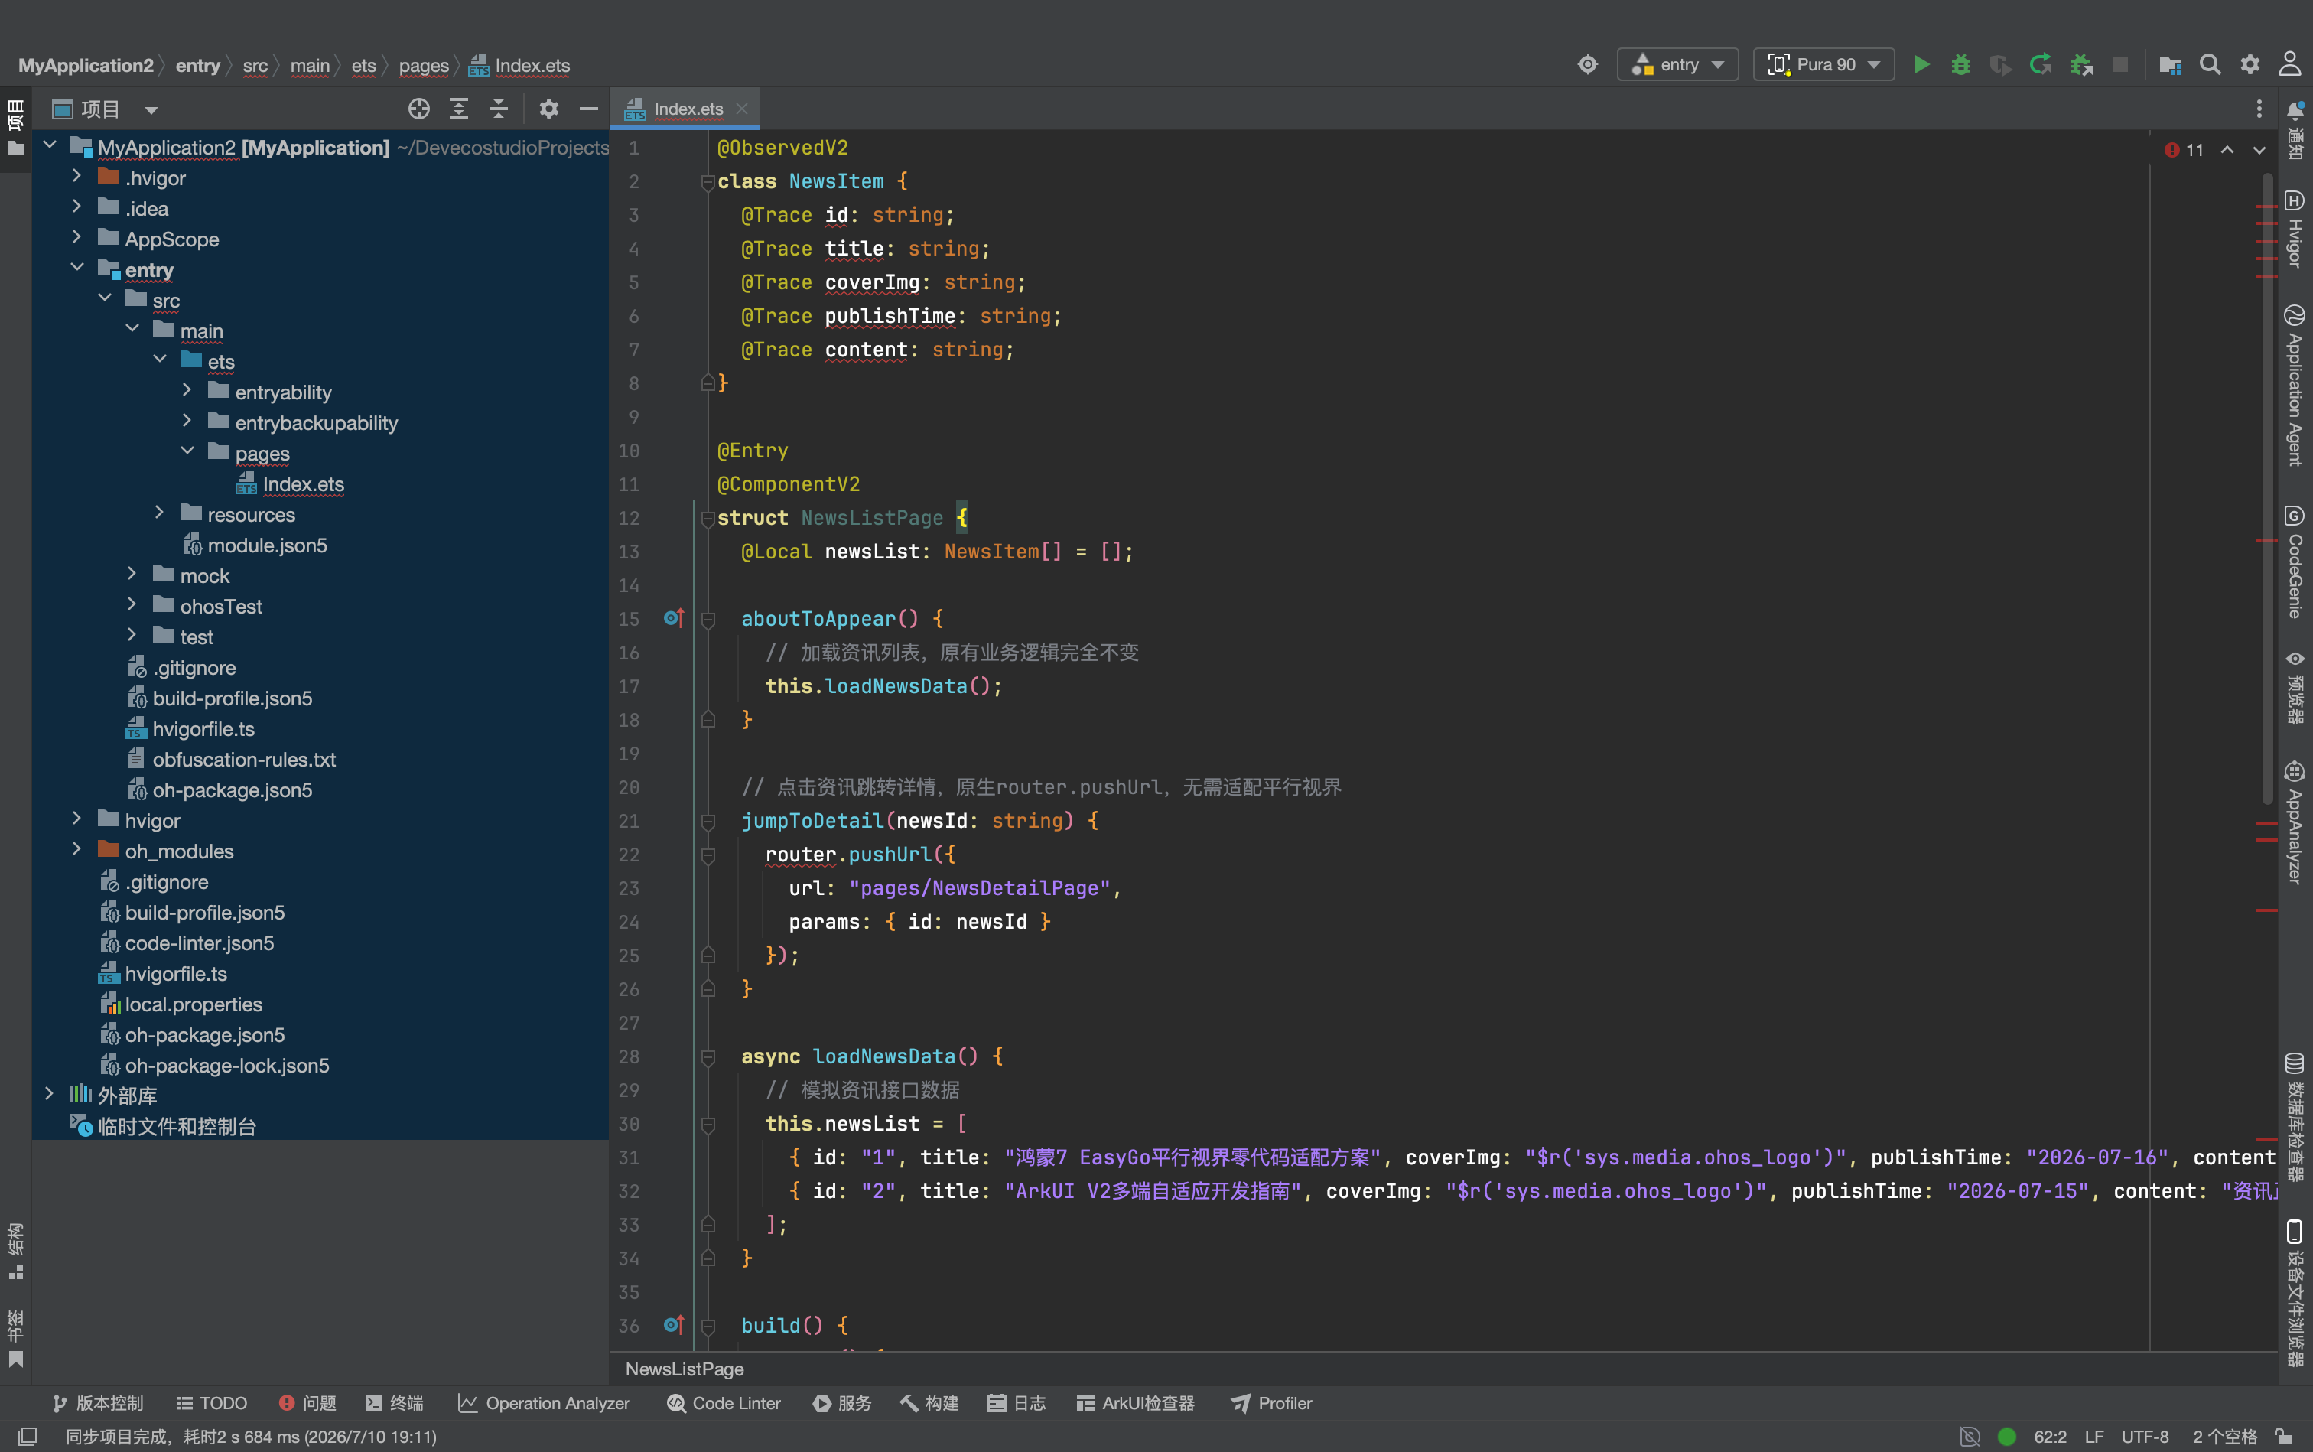Click the stop square icon
The width and height of the screenshot is (2313, 1452).
coord(2120,64)
